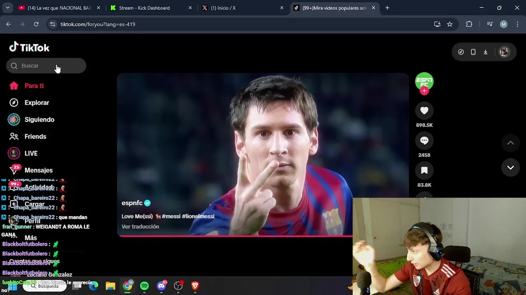Click the Messi video player
Viewport: 526px width, 295px height.
pyautogui.click(x=263, y=154)
